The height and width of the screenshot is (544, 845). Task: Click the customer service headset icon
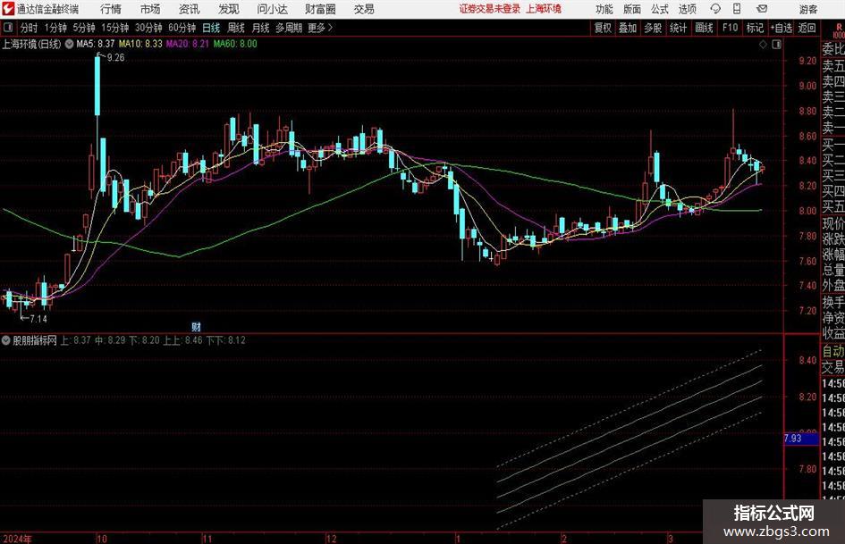click(715, 9)
